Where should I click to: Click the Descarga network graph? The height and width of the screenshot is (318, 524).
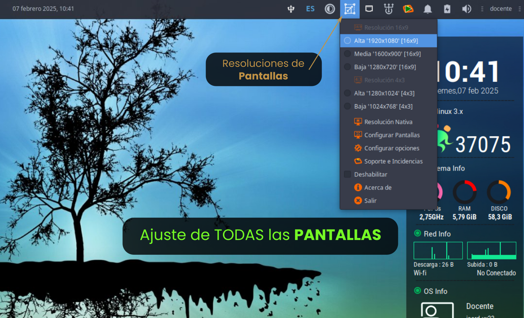coord(438,250)
